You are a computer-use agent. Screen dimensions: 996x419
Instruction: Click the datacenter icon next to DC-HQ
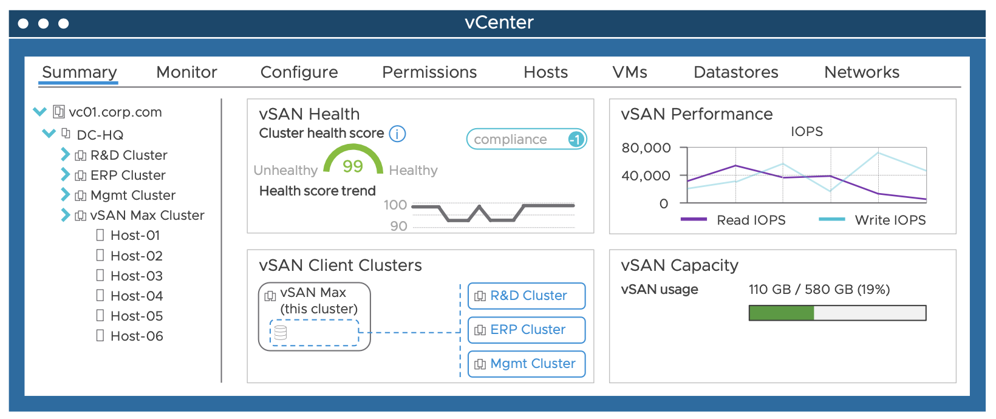[x=66, y=134]
